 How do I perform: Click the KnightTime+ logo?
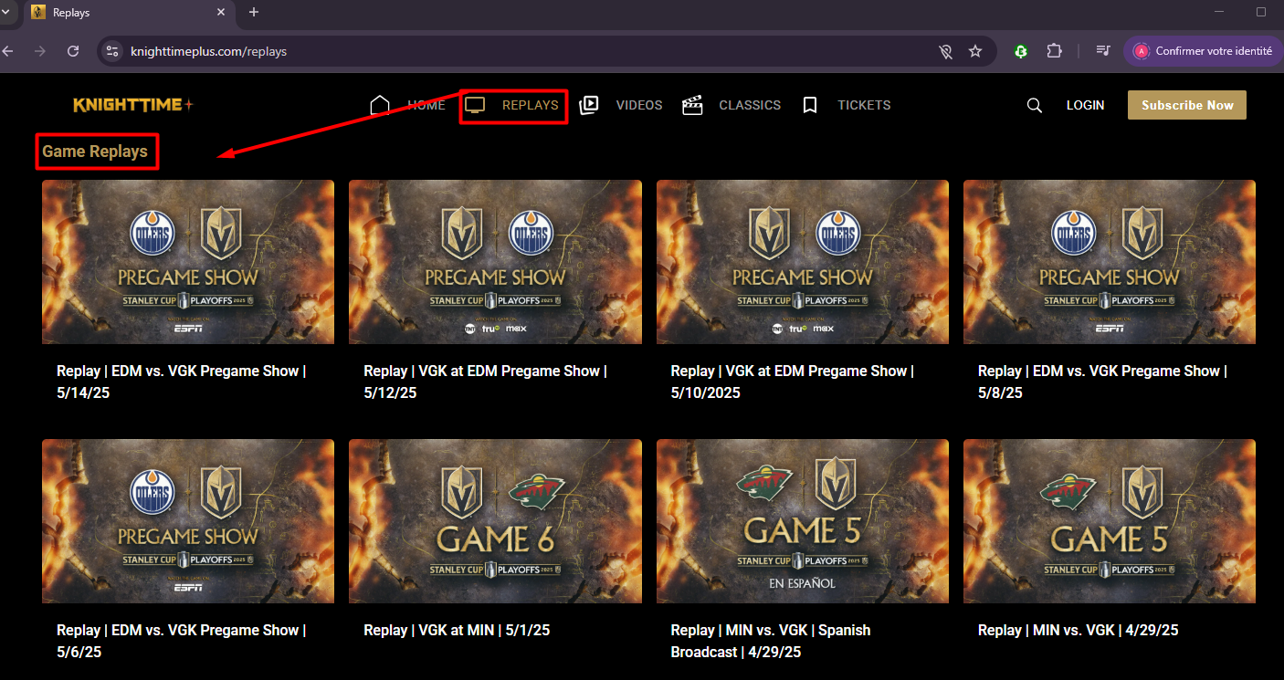pos(133,105)
